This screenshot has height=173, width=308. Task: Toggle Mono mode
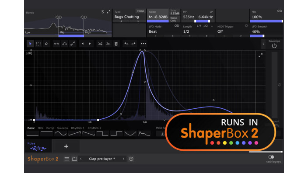(140, 11)
